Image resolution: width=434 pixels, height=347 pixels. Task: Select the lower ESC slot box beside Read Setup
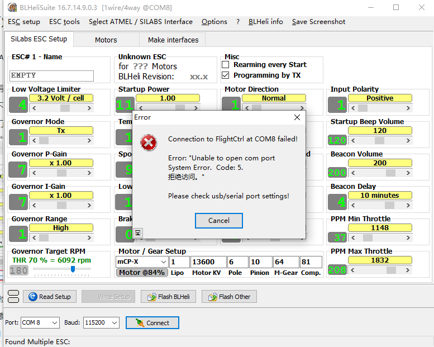[x=13, y=300]
